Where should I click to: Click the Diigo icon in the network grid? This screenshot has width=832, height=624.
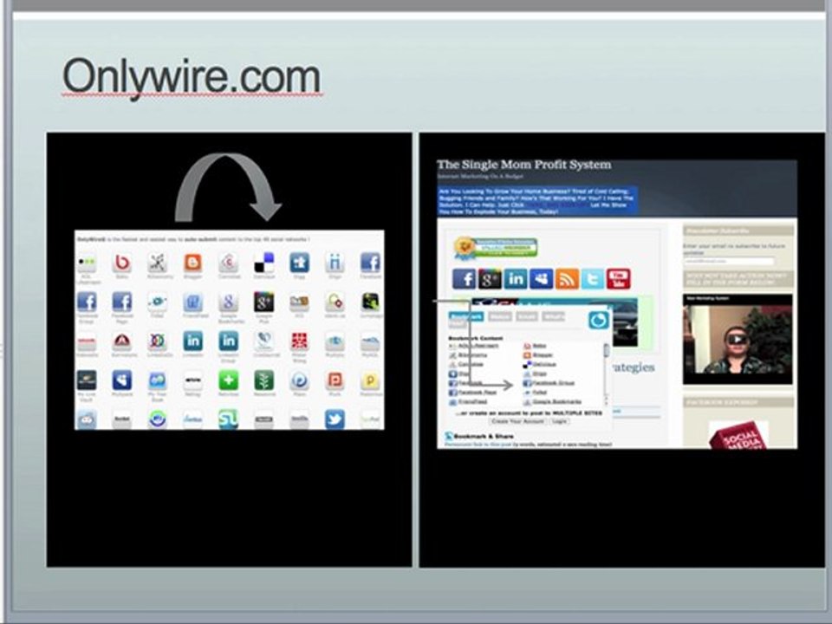335,263
